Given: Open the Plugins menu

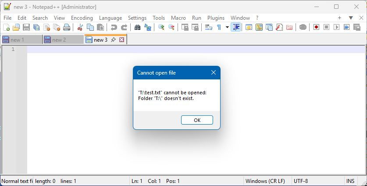Looking at the screenshot, I should 216,18.
